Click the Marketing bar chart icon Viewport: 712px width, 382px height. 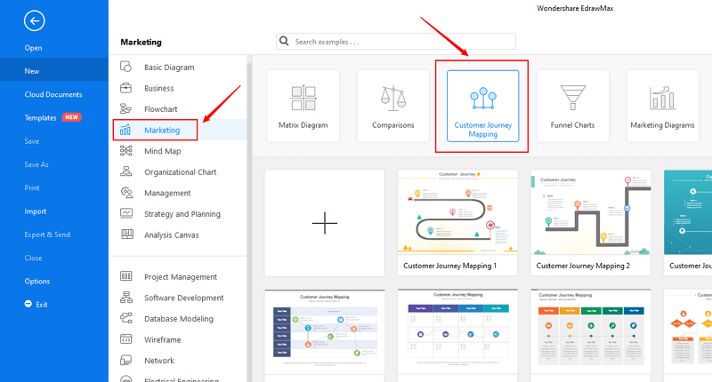(x=125, y=130)
